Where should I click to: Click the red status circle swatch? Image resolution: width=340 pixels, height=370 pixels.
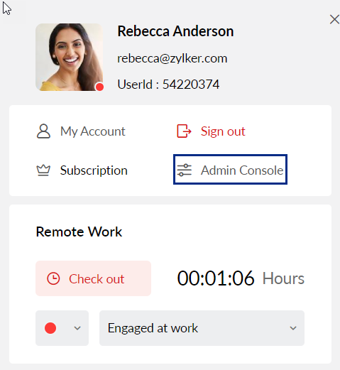[50, 328]
